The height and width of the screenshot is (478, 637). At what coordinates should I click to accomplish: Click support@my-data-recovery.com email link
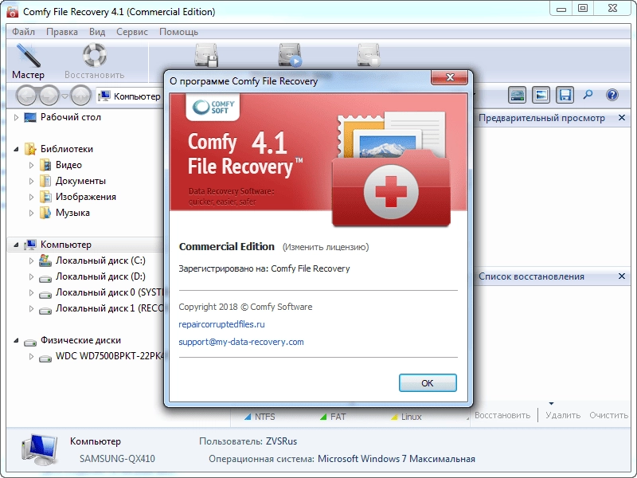pos(241,342)
